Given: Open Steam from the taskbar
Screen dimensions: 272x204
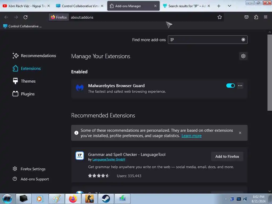Looking at the screenshot, I should 106,199.
